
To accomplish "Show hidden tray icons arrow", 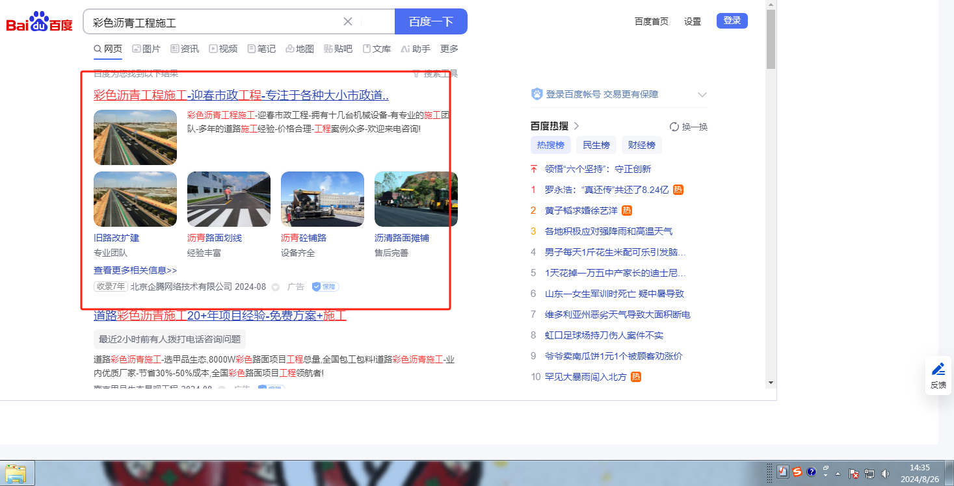I will tap(838, 473).
